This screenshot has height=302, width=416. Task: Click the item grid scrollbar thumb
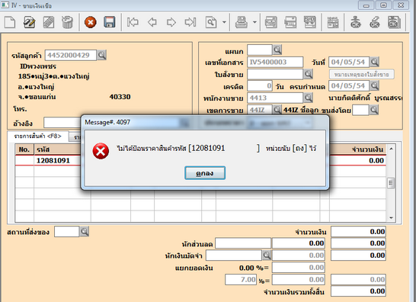click(391, 183)
